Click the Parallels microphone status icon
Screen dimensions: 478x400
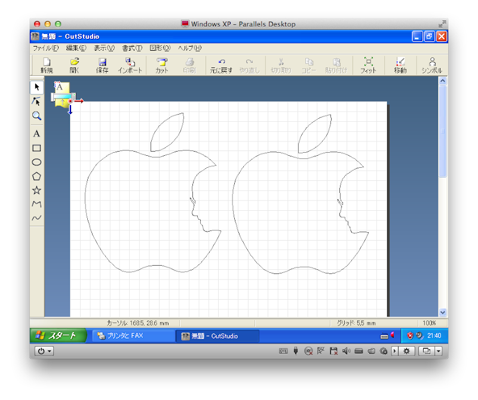296,351
